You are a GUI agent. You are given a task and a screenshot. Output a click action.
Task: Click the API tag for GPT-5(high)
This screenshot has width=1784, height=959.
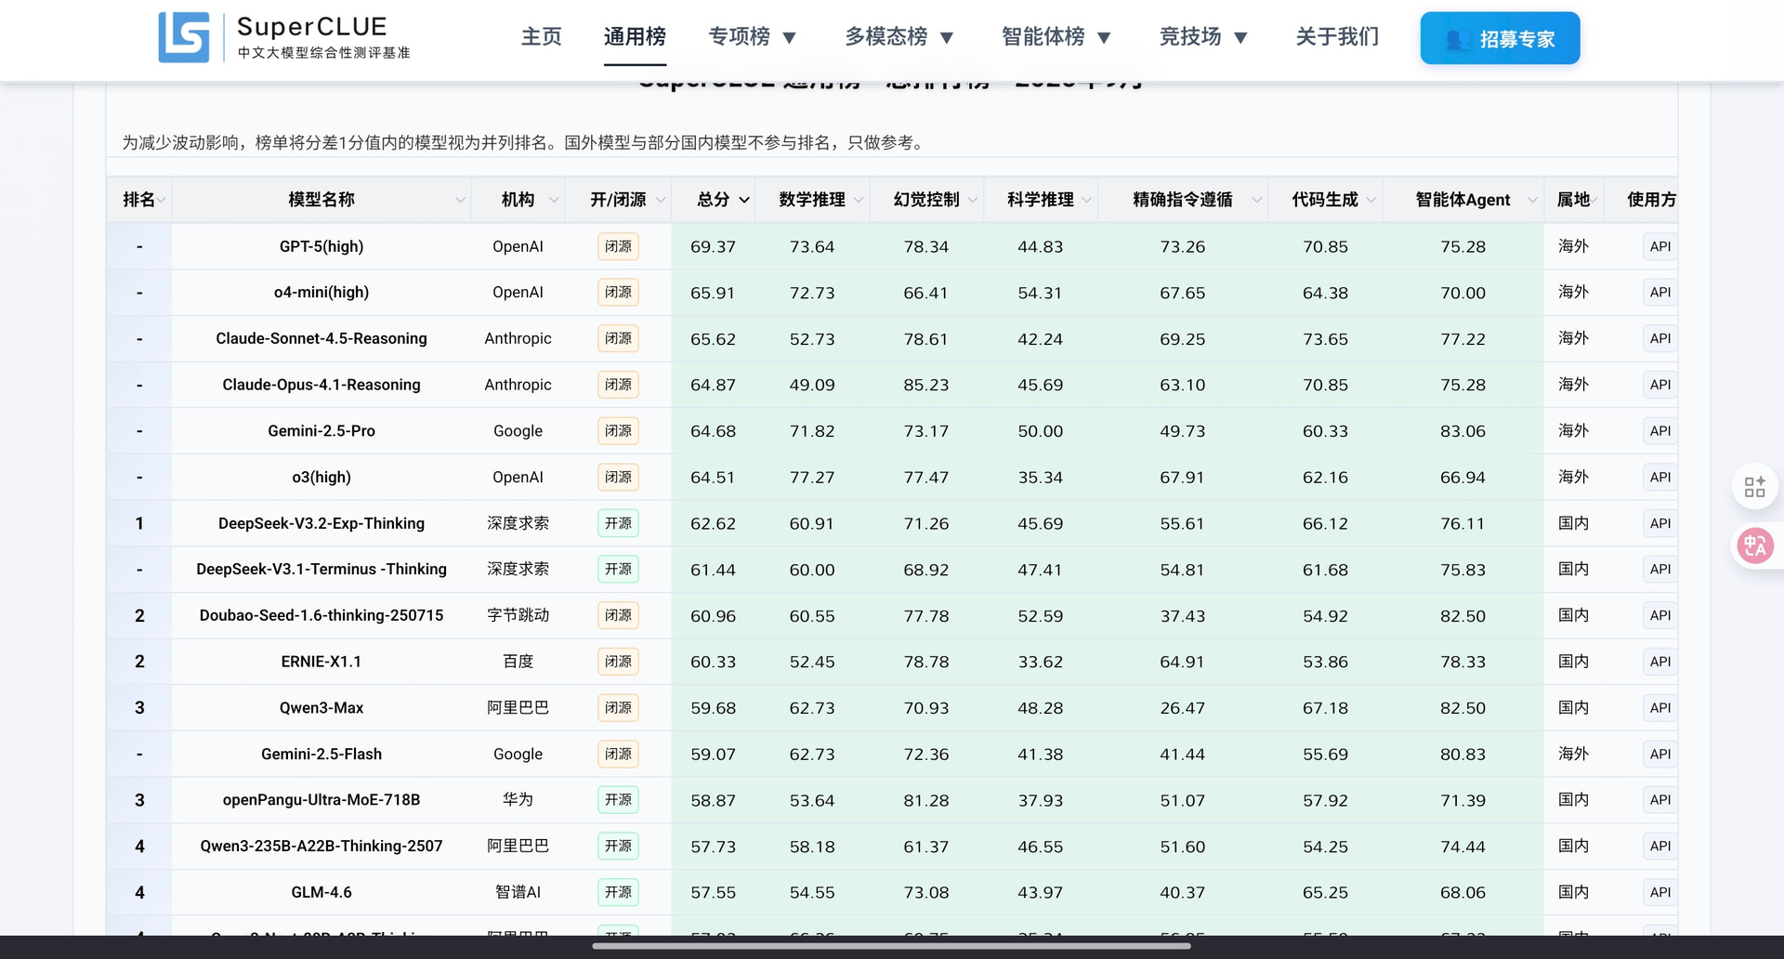1659,246
